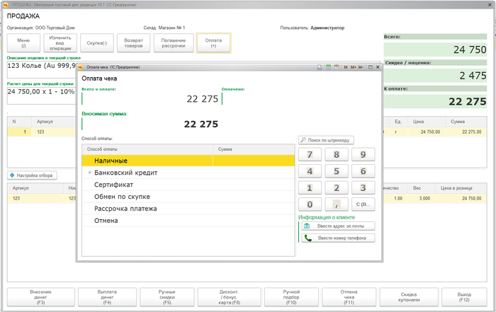Image resolution: width=496 pixels, height=312 pixels.
Task: Click Возврат товаров button
Action: pos(133,43)
